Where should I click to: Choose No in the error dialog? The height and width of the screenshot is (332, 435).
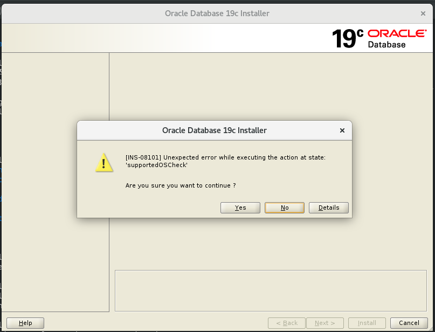coord(285,207)
